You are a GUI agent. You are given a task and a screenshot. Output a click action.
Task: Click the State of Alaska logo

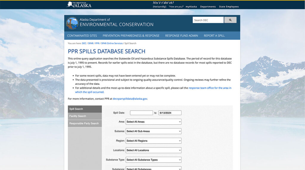click(x=79, y=5)
